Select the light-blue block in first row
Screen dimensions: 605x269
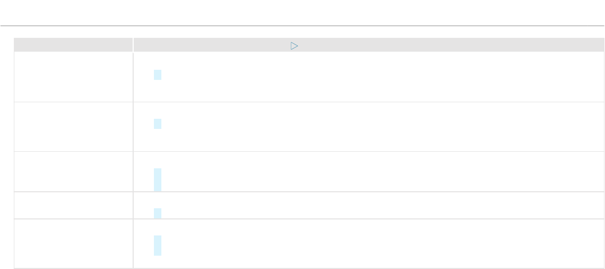(158, 107)
